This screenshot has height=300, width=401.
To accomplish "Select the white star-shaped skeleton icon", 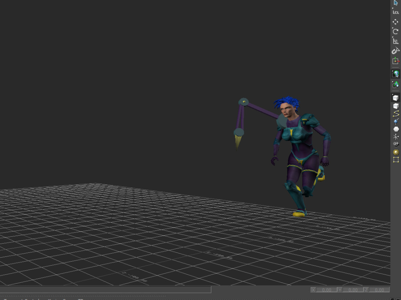I will tap(396, 137).
